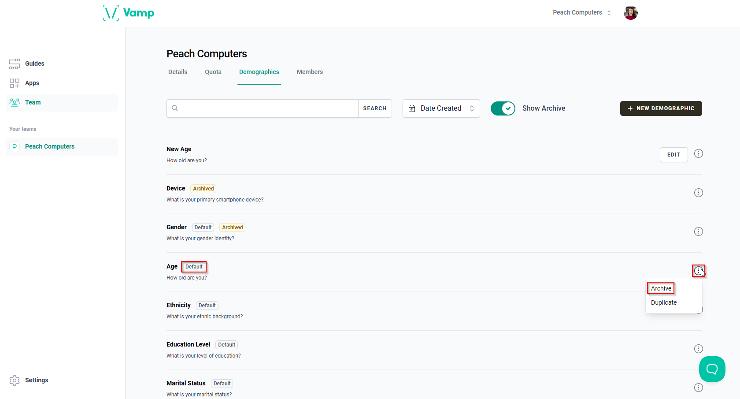Open more options for New Age
The image size is (740, 399).
(699, 153)
